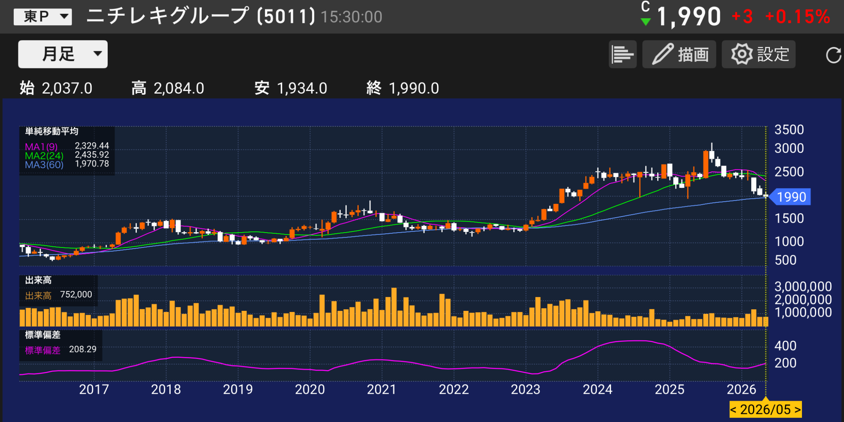The height and width of the screenshot is (422, 844).
Task: Click the 出来高 volume panel title
Action: click(x=38, y=280)
